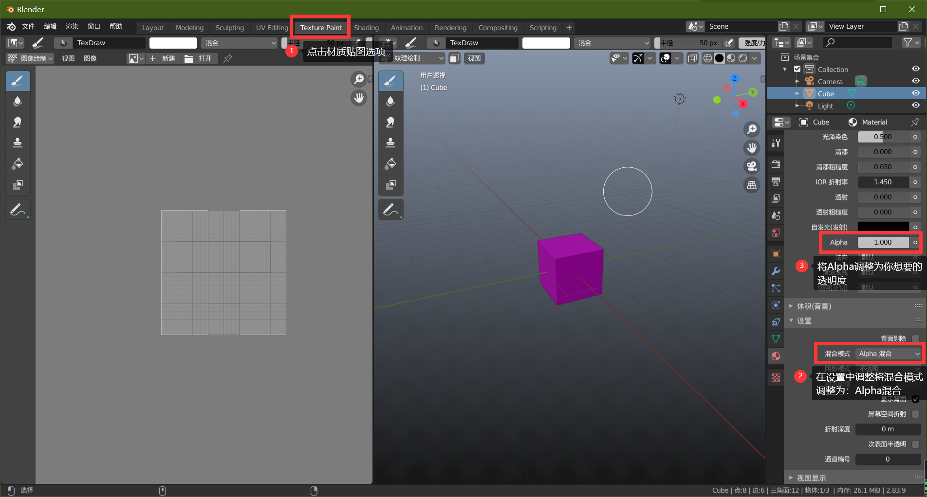Image resolution: width=927 pixels, height=497 pixels.
Task: Expand the Cube item in the outliner
Action: click(x=797, y=93)
